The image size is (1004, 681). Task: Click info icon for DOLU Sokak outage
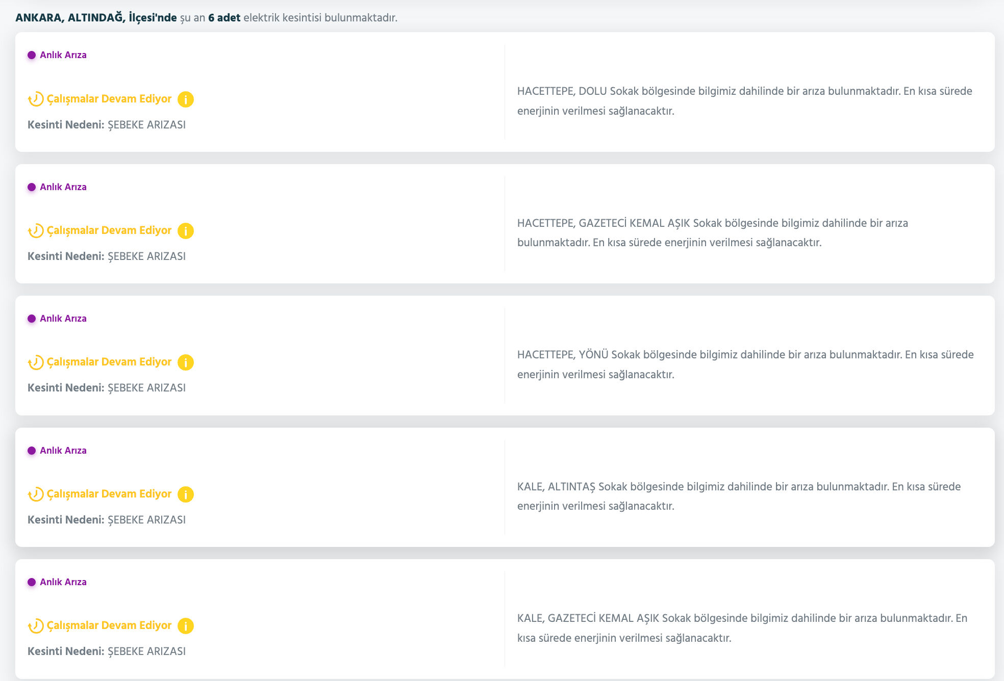tap(185, 99)
